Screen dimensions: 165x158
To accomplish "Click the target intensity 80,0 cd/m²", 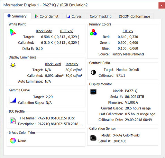I will 74,70.
